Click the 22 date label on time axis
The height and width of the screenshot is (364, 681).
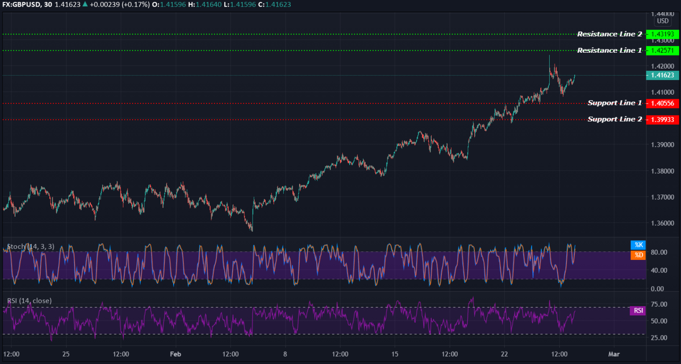click(504, 354)
